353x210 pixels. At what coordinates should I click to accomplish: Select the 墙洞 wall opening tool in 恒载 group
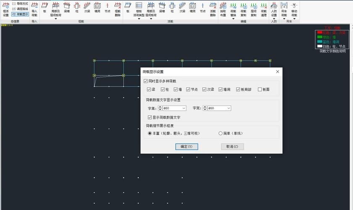[x=97, y=8]
